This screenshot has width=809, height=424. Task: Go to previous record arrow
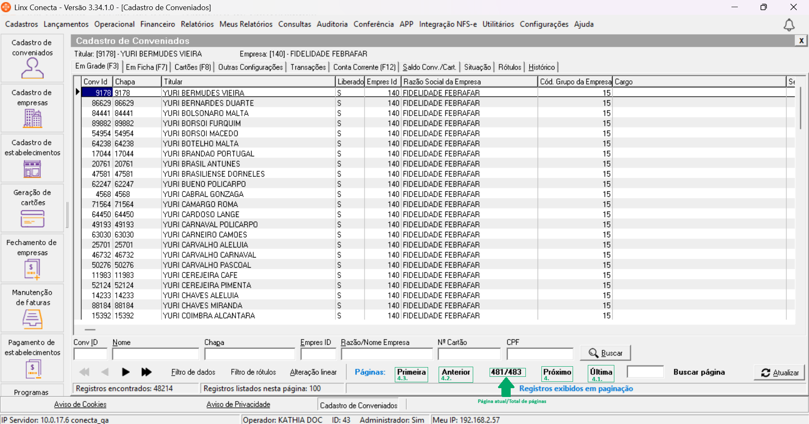[105, 372]
